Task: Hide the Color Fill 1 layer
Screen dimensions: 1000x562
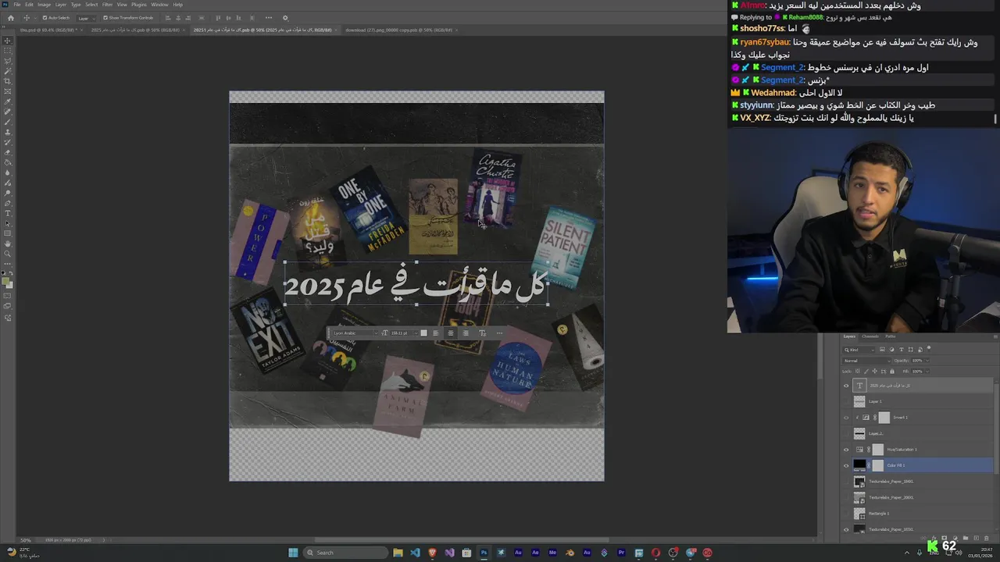Action: click(845, 465)
